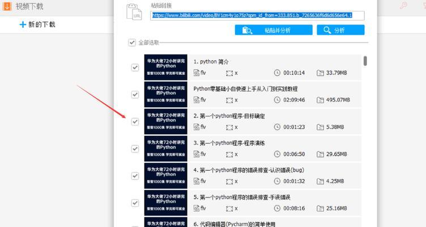Viewport: 426px width, 227px height.
Task: Toggle checkbox for 第一个python程序-程序演练
Action: (x=135, y=149)
